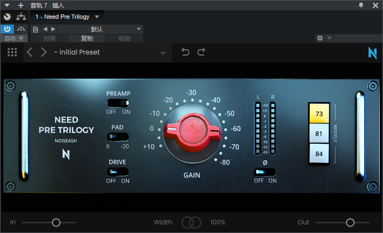Click the In level slider handle
Screen dimensions: 383x233
pyautogui.click(x=56, y=222)
